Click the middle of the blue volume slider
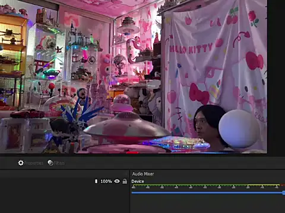Viewport: 285px width, 213px height. [x=207, y=193]
